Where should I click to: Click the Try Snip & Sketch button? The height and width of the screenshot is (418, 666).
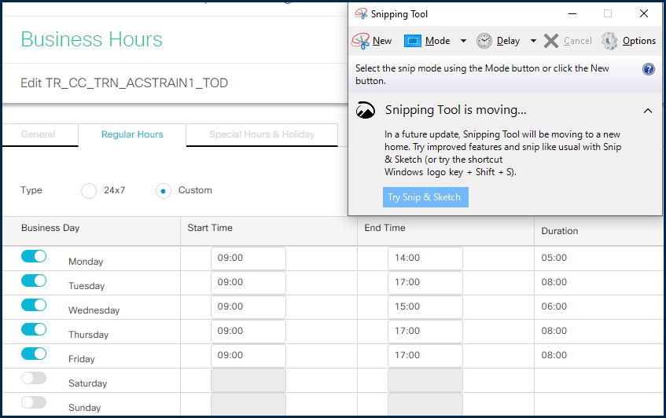point(425,197)
